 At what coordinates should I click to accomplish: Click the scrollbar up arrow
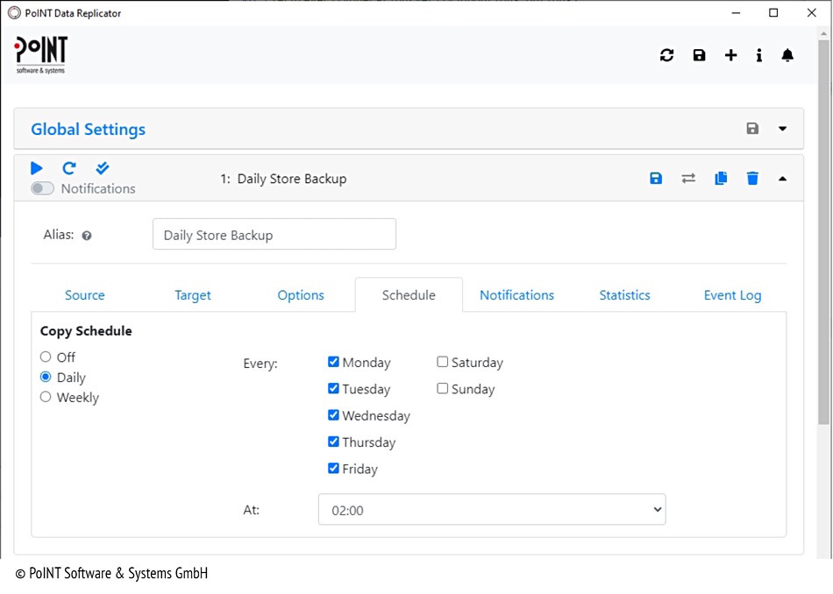click(823, 33)
